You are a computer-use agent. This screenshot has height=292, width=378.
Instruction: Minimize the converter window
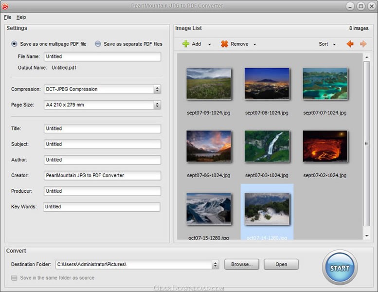click(x=350, y=6)
